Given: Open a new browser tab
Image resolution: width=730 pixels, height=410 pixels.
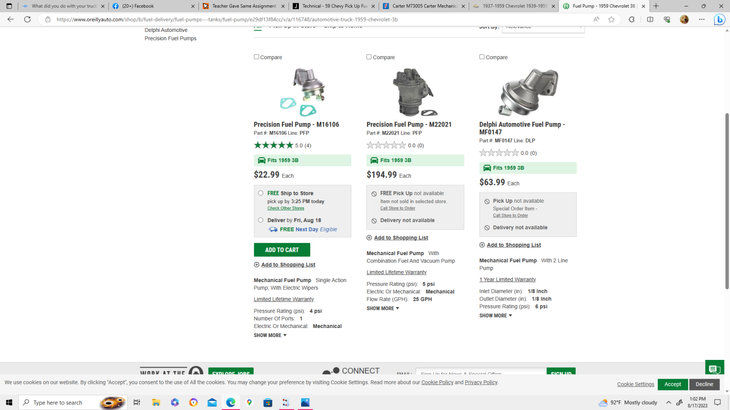Looking at the screenshot, I should tap(656, 6).
